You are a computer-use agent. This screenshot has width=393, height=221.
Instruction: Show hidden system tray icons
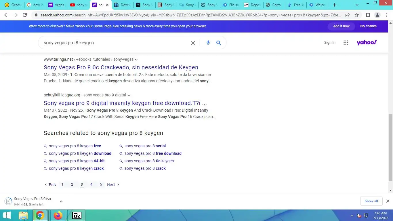352,216
